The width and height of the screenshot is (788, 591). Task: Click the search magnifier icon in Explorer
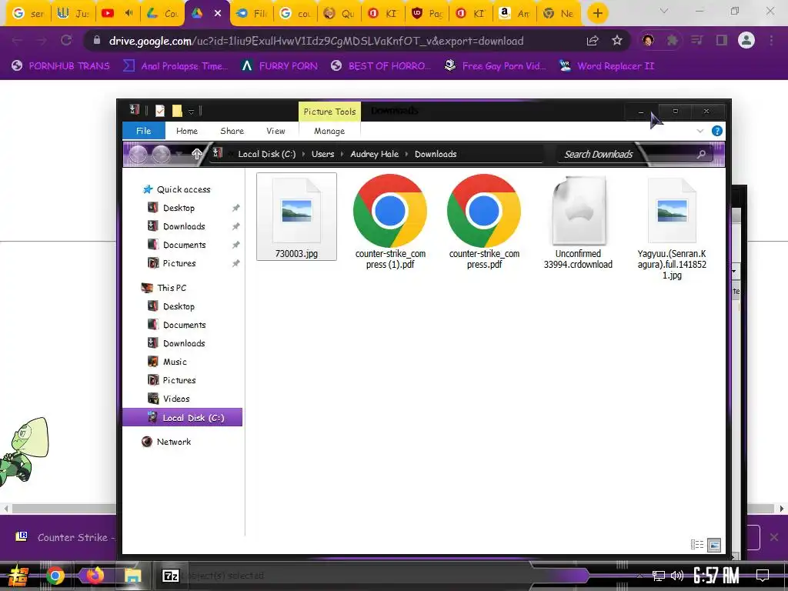[702, 154]
